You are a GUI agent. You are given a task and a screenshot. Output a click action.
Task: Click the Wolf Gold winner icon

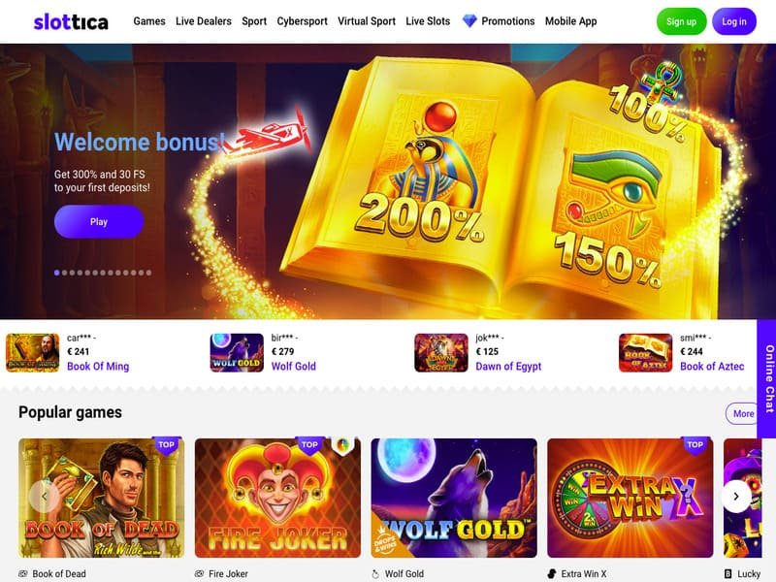pyautogui.click(x=237, y=352)
